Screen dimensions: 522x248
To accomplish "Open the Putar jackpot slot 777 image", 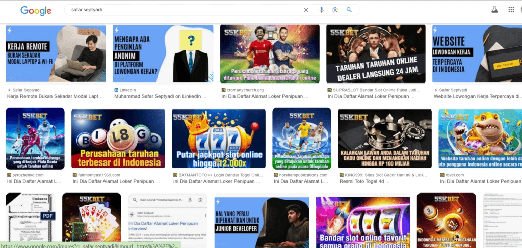I will coord(219,139).
